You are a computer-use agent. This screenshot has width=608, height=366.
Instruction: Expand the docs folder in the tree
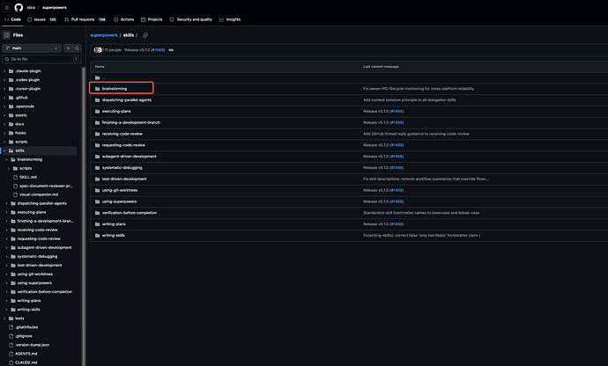tap(4, 124)
